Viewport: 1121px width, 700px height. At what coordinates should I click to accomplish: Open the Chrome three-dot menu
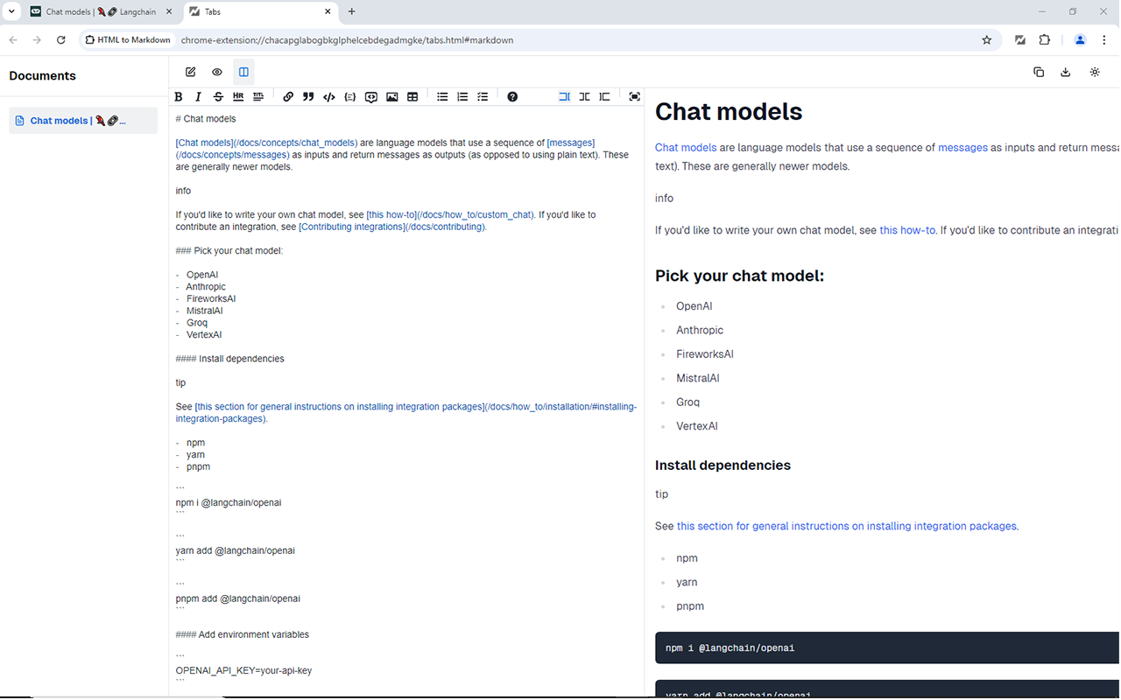pos(1104,40)
